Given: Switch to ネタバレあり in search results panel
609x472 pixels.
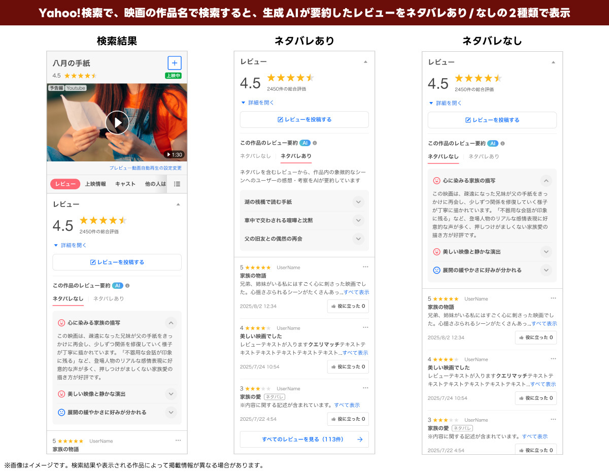Looking at the screenshot, I should pos(109,299).
